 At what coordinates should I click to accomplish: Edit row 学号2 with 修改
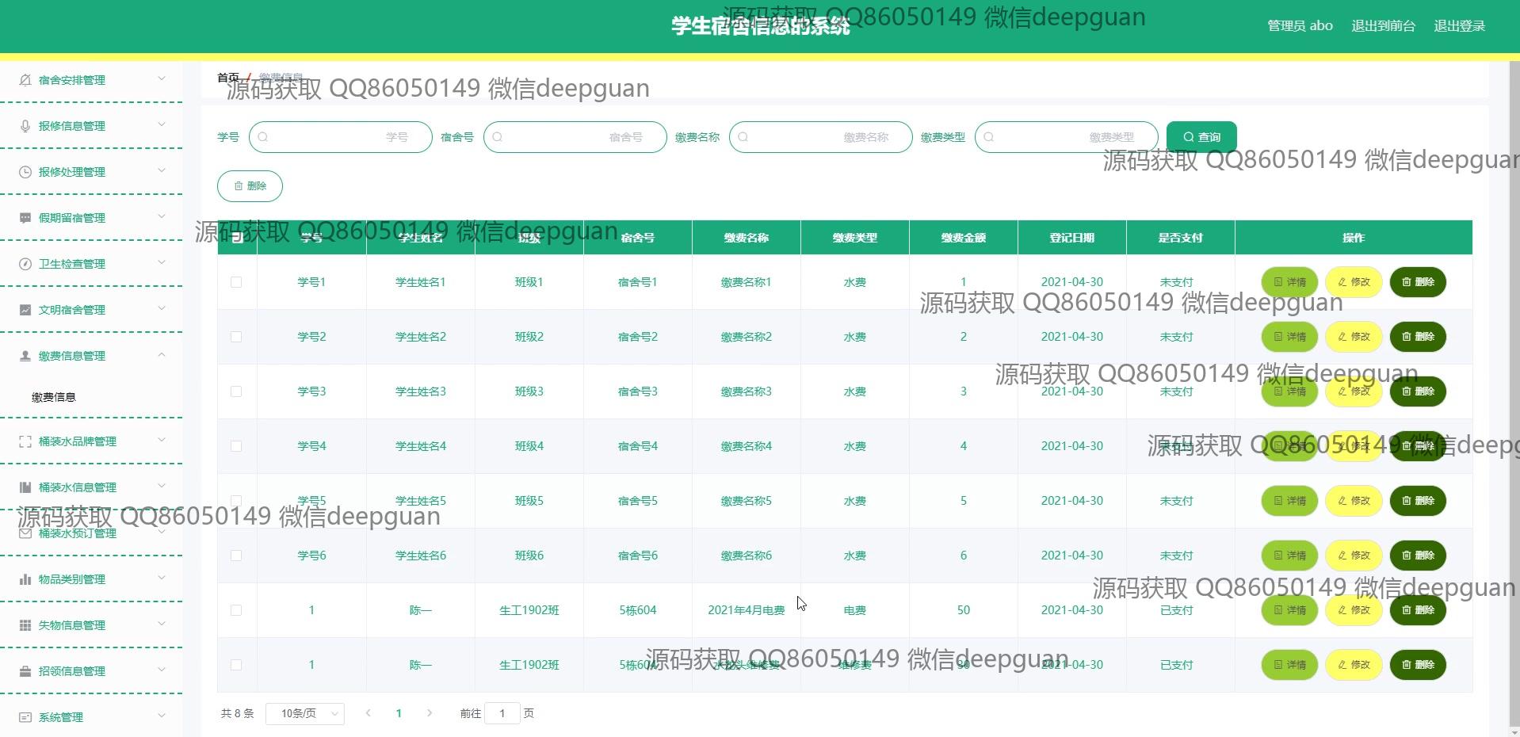pos(1354,337)
